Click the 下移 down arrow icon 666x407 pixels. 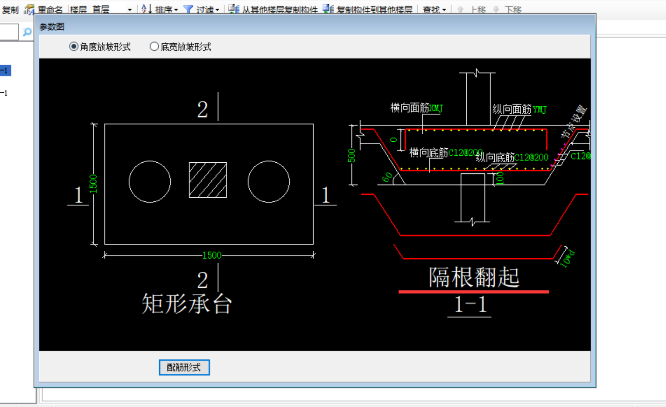click(x=496, y=9)
